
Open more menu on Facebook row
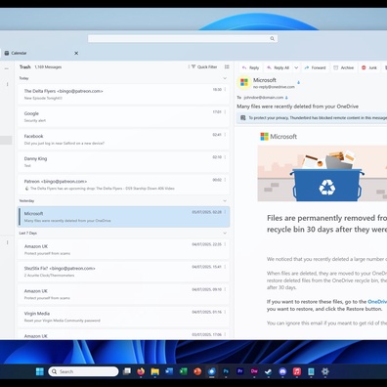[x=225, y=135]
